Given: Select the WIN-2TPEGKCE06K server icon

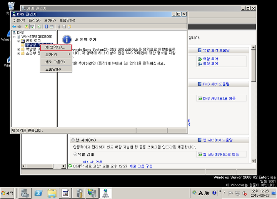Looking at the screenshot, I should [18, 36].
